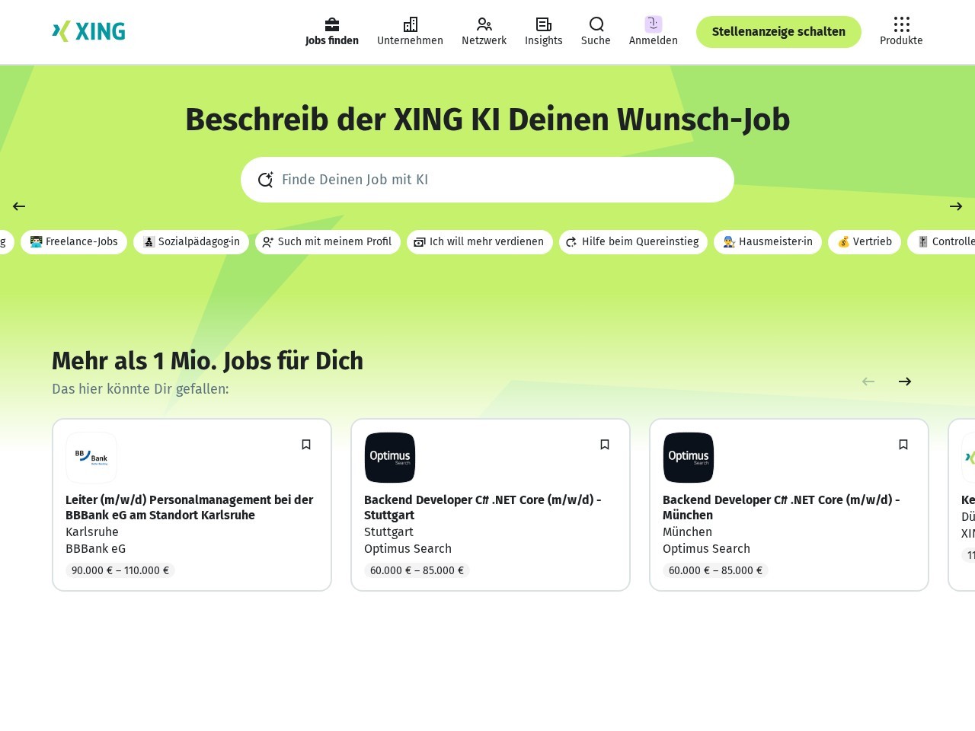Advance job carousel with next arrow
The height and width of the screenshot is (731, 975).
pos(905,381)
